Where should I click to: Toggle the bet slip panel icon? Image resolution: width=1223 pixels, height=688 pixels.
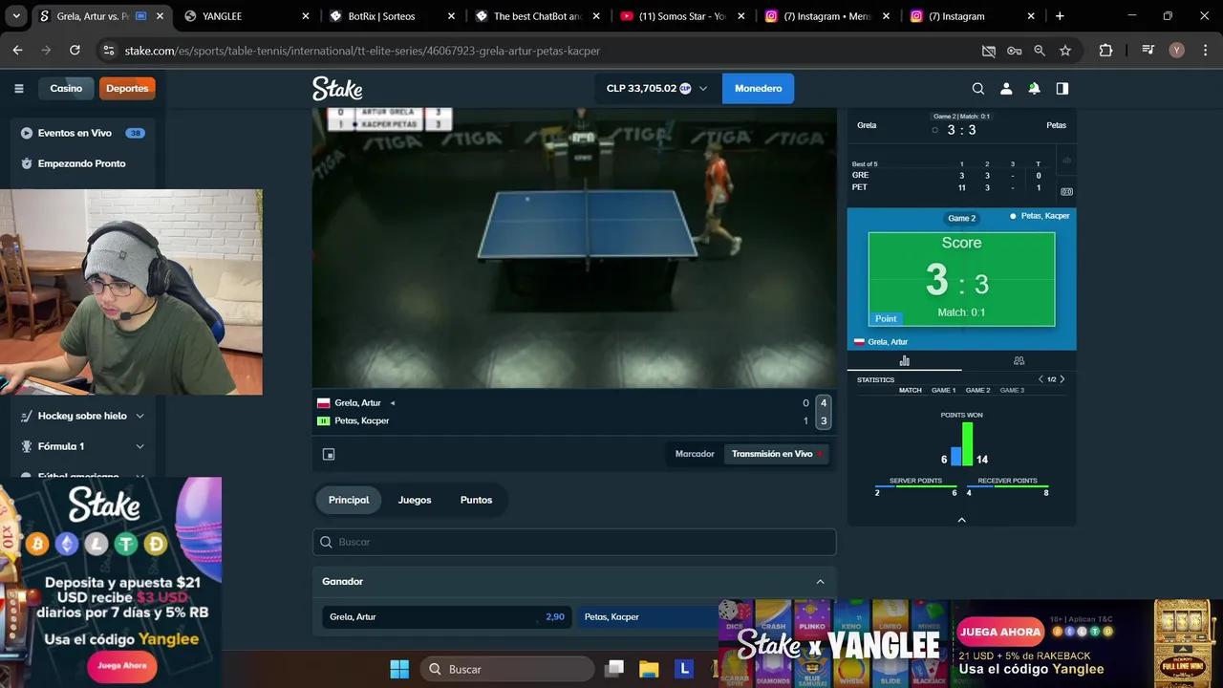1062,89
